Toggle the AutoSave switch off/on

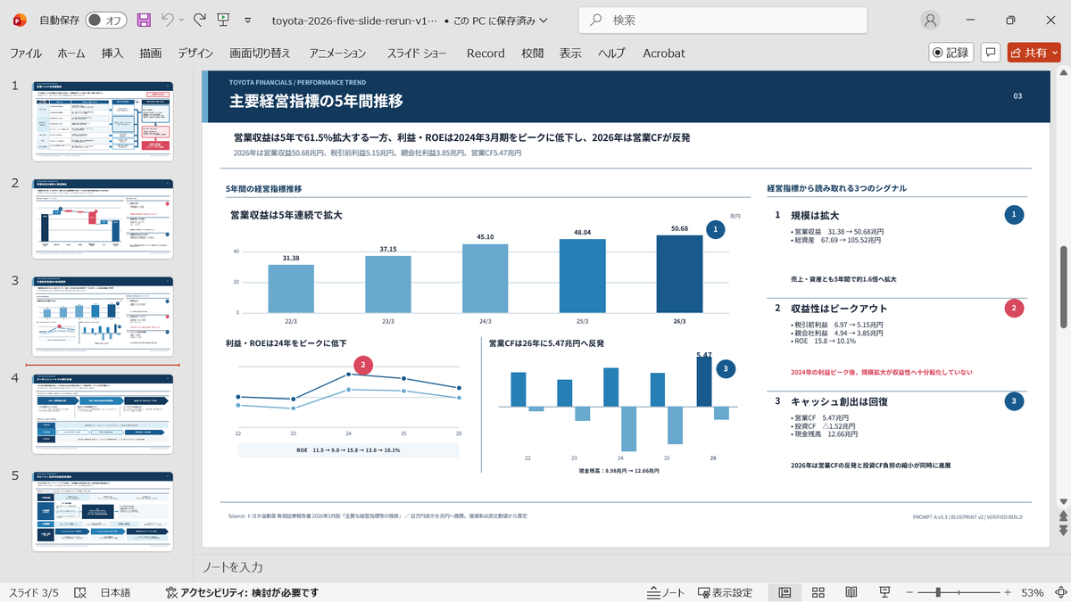[106, 20]
